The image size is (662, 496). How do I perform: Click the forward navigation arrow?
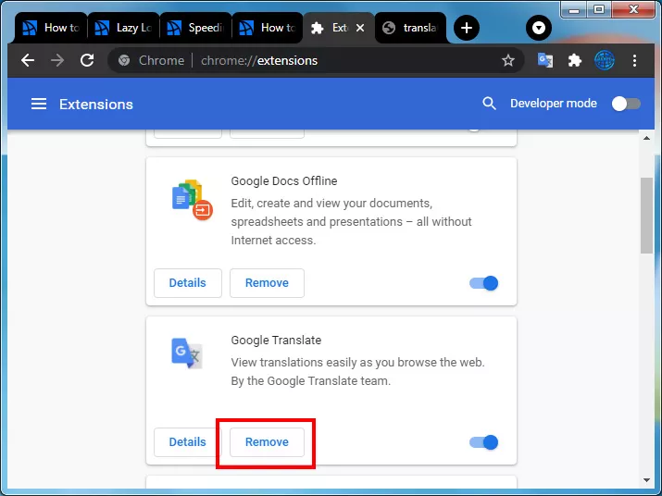pos(57,60)
